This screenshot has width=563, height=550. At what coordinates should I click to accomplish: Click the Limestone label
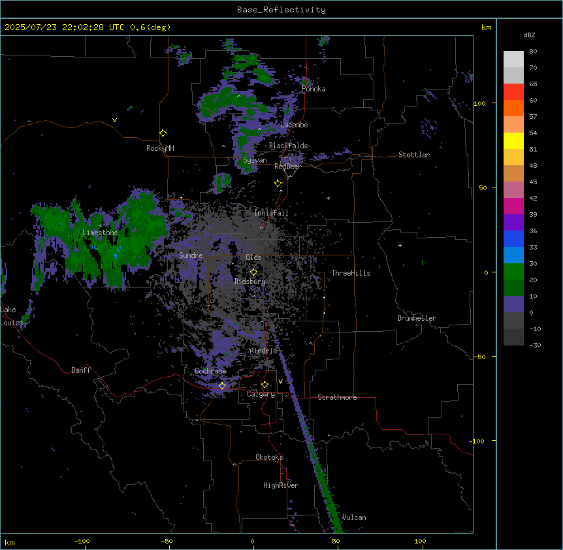pos(100,233)
